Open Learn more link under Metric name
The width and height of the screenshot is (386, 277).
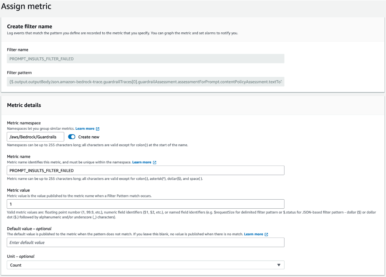click(142, 162)
